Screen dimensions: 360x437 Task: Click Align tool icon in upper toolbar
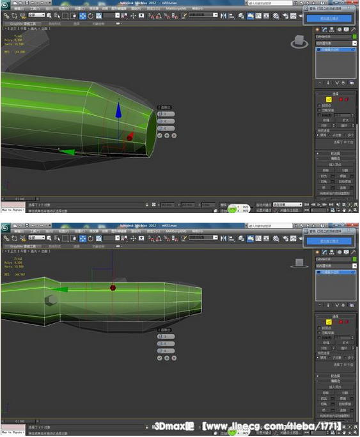click(231, 16)
